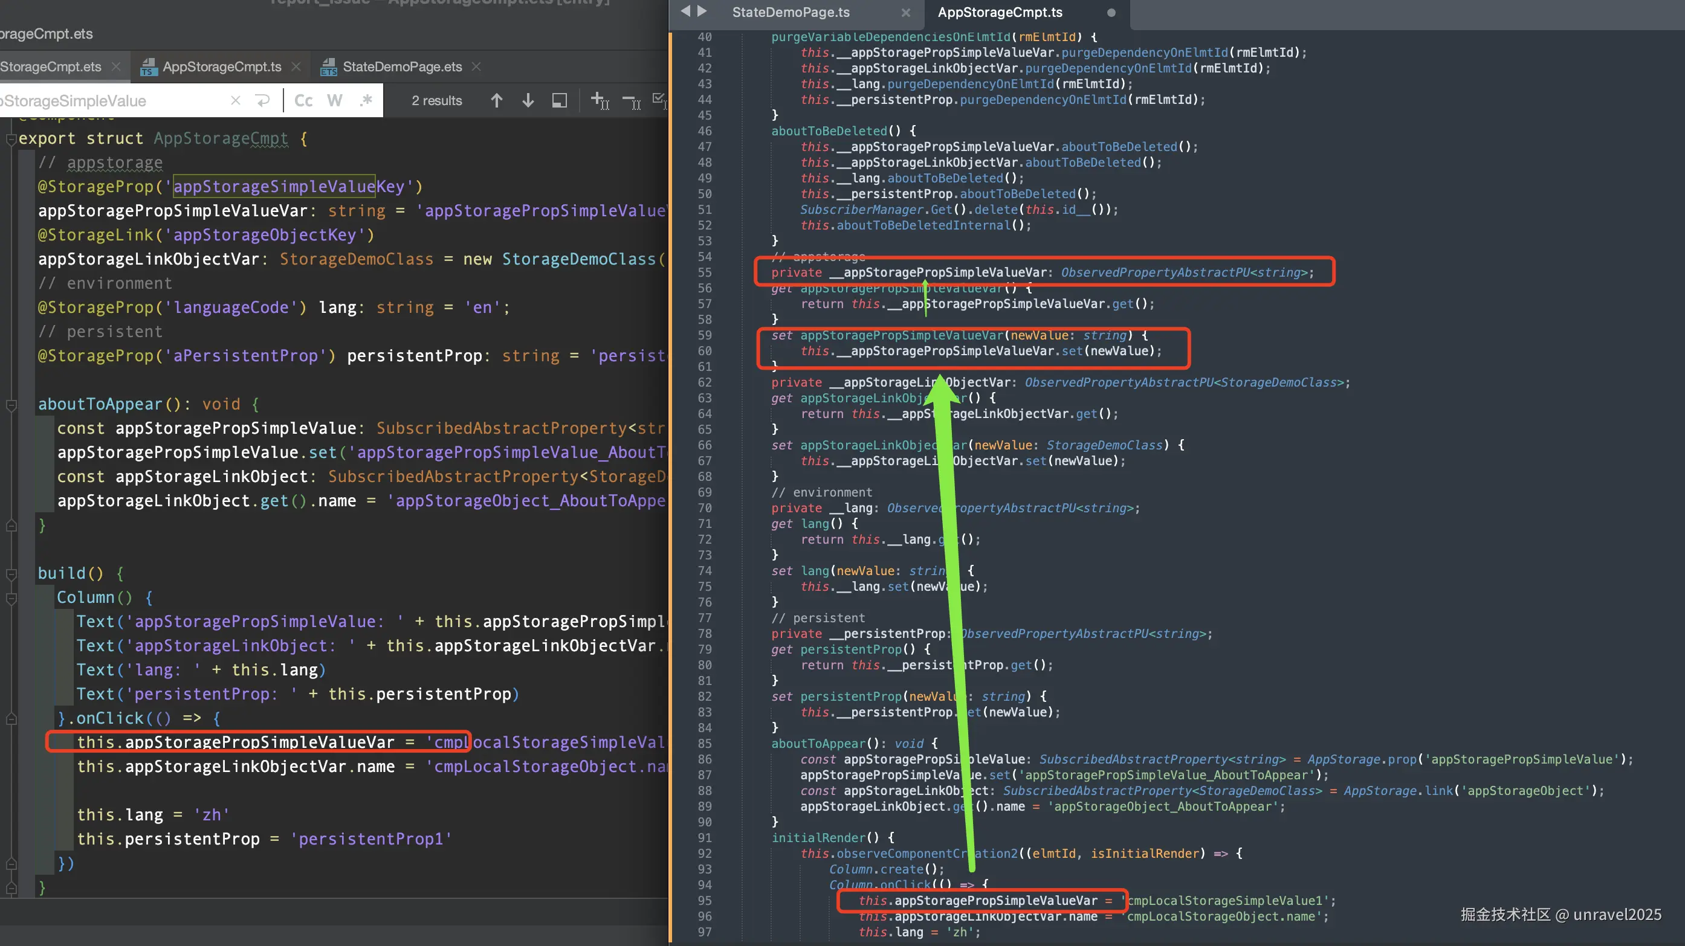Enable regex search option
This screenshot has width=1685, height=946.
tap(366, 101)
